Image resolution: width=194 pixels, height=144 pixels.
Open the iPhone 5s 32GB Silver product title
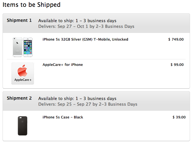pyautogui.click(x=85, y=39)
